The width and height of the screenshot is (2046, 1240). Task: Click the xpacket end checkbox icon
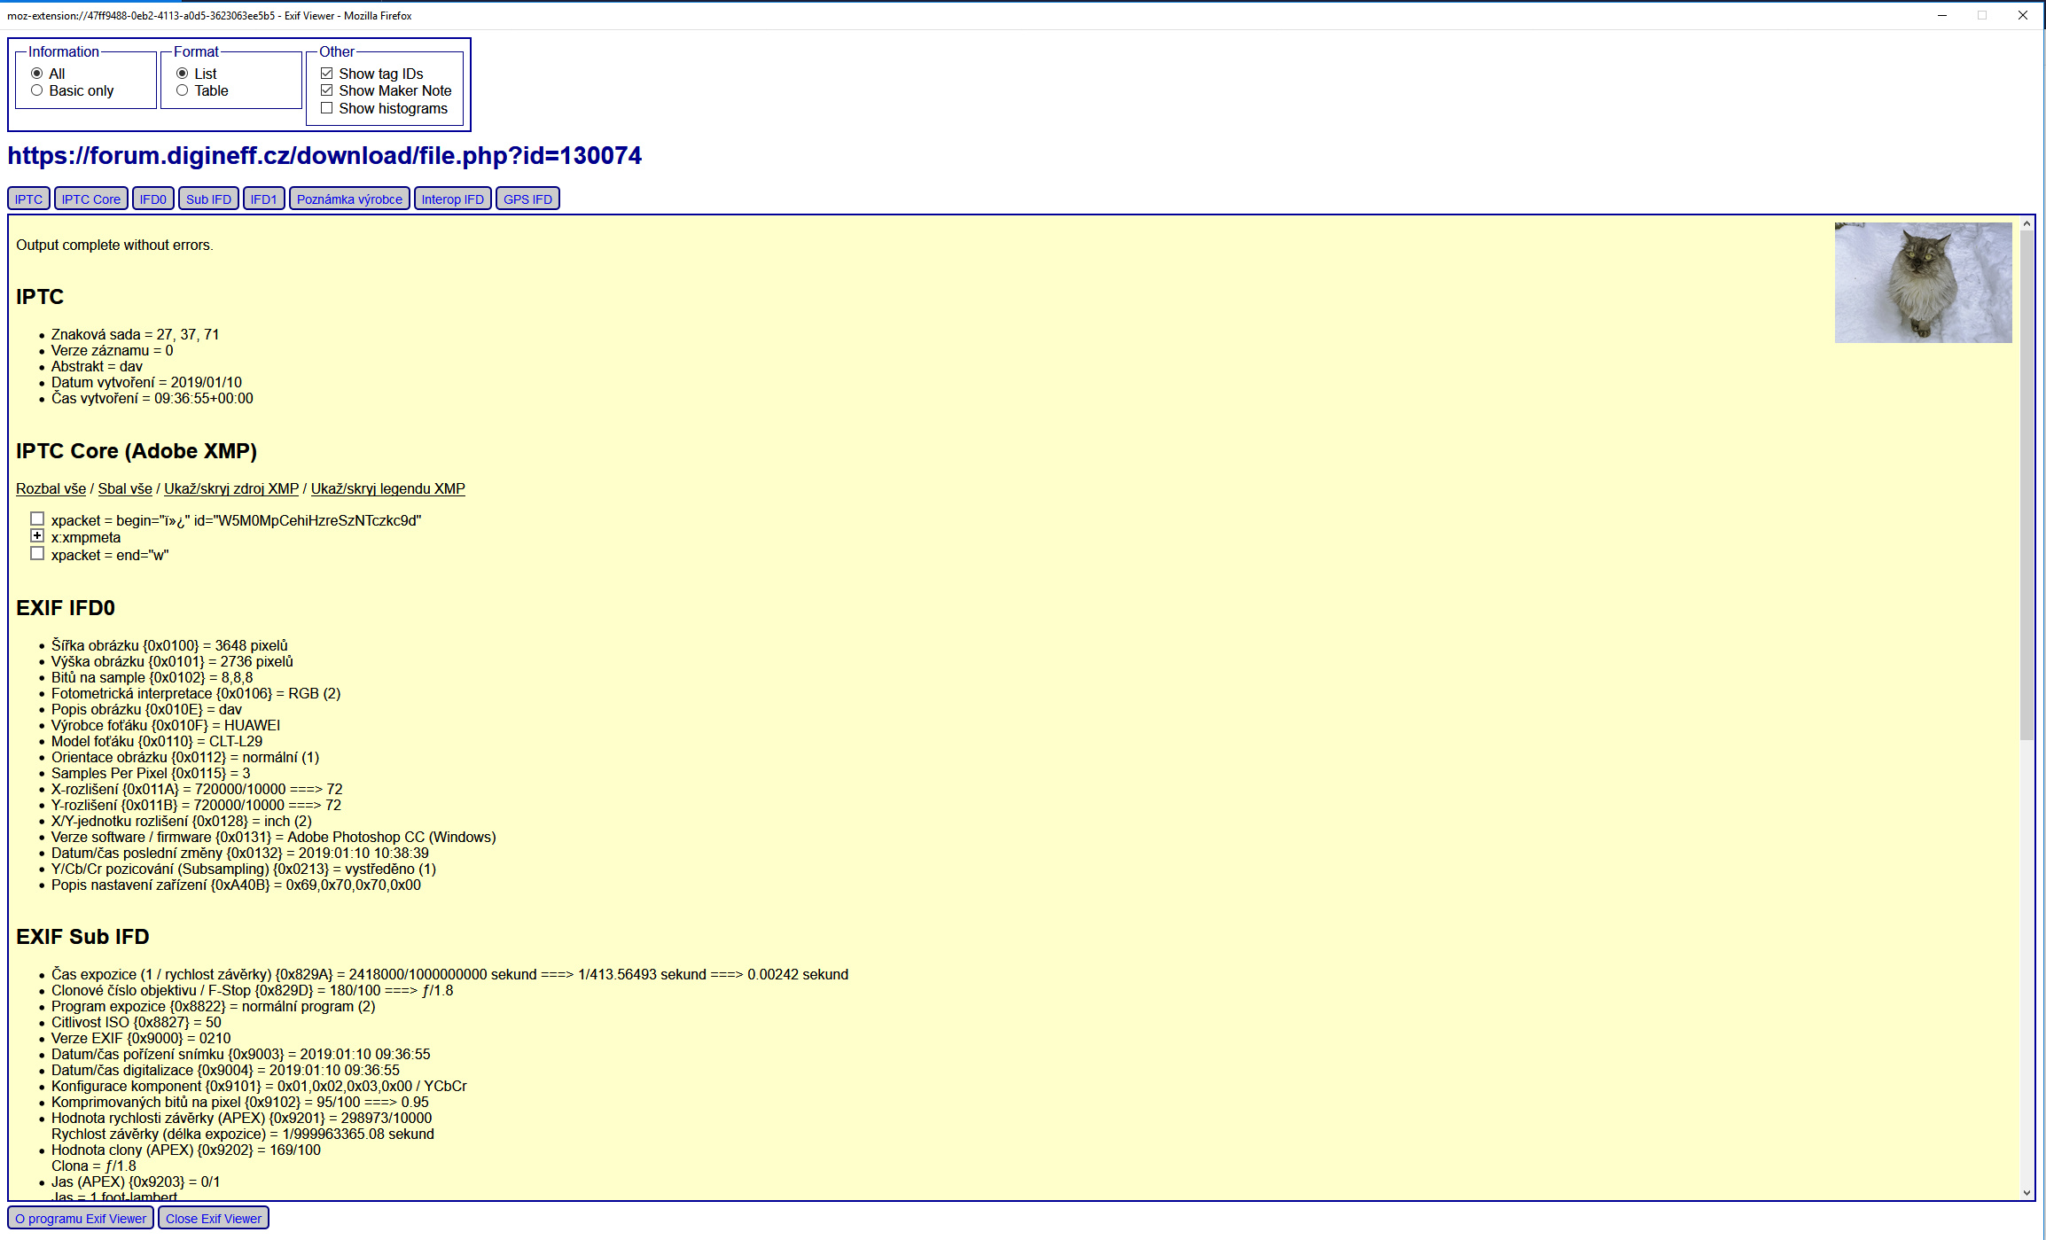pyautogui.click(x=37, y=554)
